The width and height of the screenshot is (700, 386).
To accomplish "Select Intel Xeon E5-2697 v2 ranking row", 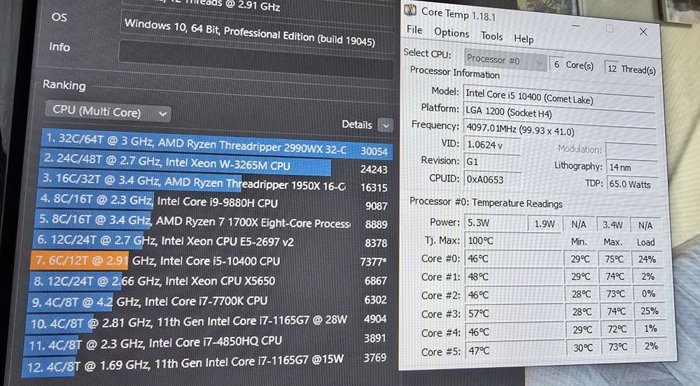I will pos(211,241).
